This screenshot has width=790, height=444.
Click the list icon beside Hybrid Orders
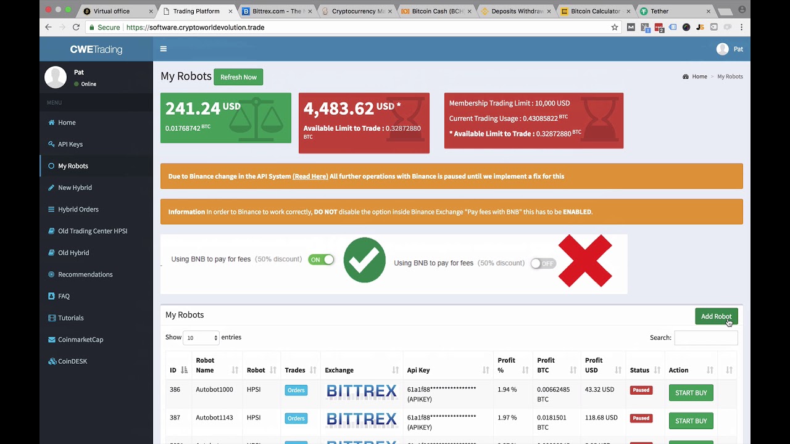point(51,209)
